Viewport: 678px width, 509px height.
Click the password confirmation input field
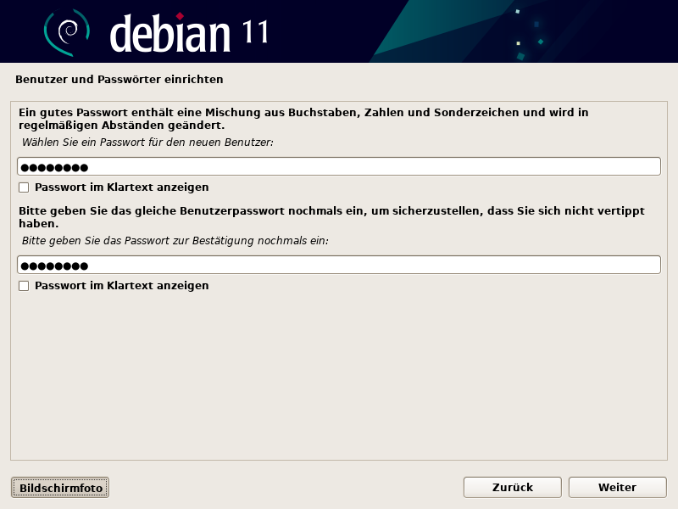(x=338, y=265)
